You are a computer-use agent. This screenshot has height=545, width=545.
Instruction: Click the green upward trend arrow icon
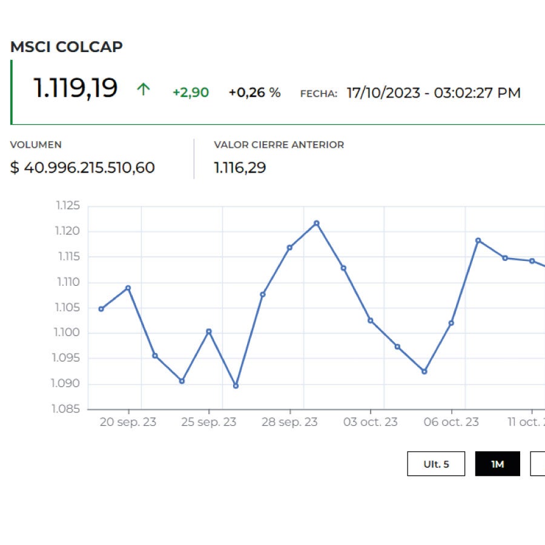(143, 89)
